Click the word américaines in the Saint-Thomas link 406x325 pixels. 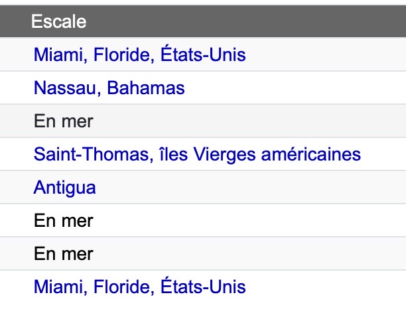(x=311, y=154)
